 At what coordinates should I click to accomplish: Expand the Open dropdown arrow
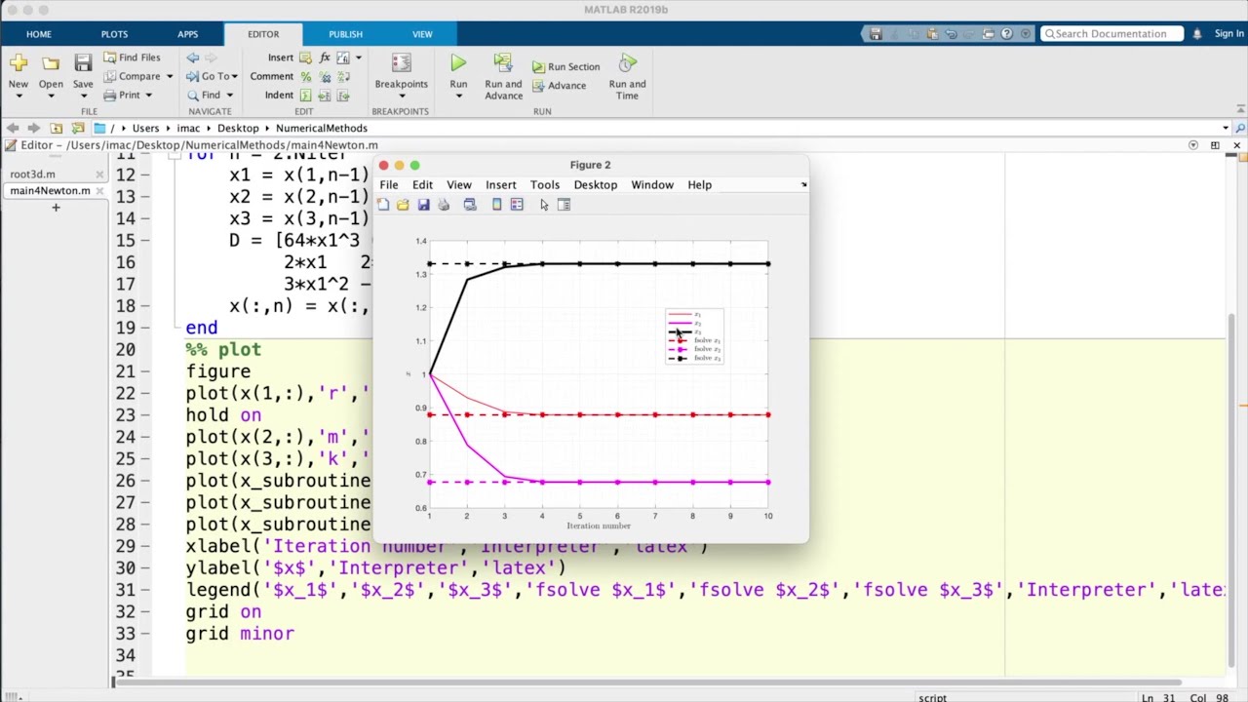(51, 97)
